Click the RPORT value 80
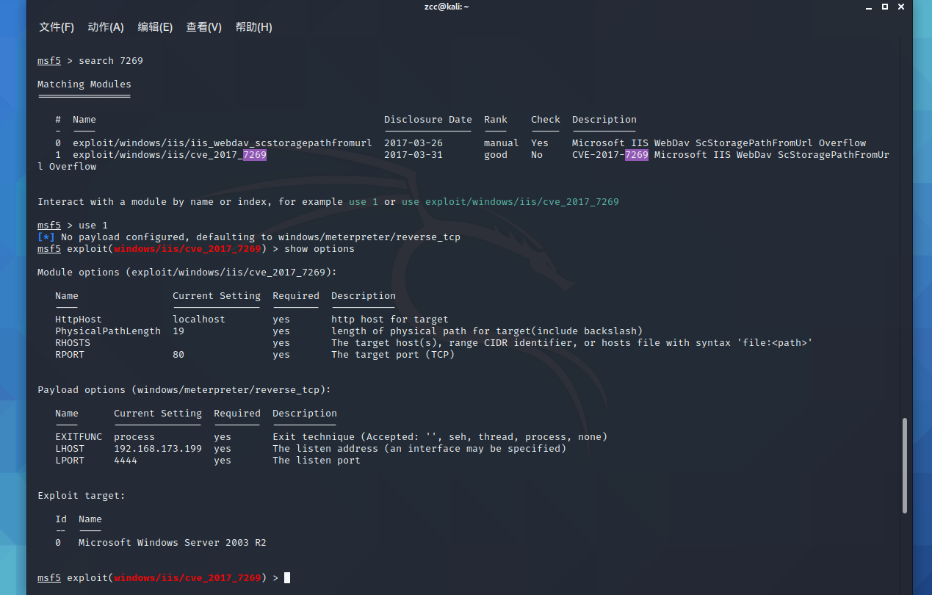This screenshot has height=595, width=932. click(x=178, y=355)
